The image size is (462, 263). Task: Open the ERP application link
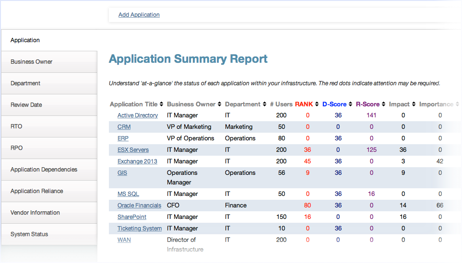(x=123, y=138)
